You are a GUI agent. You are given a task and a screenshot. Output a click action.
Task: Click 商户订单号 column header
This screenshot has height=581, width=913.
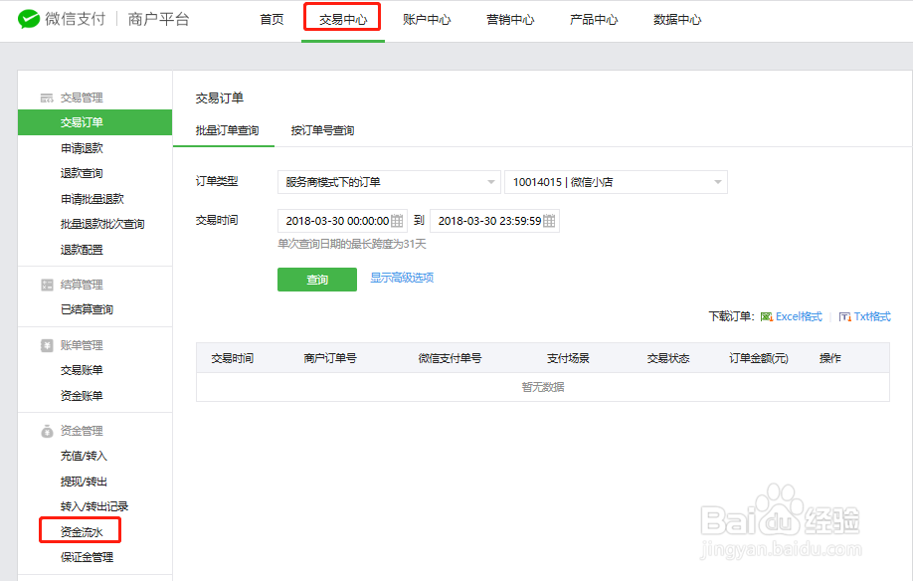tap(330, 358)
